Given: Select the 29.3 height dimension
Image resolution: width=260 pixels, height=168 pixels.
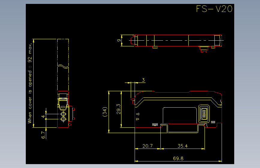Looking at the screenshot, I should (118, 109).
